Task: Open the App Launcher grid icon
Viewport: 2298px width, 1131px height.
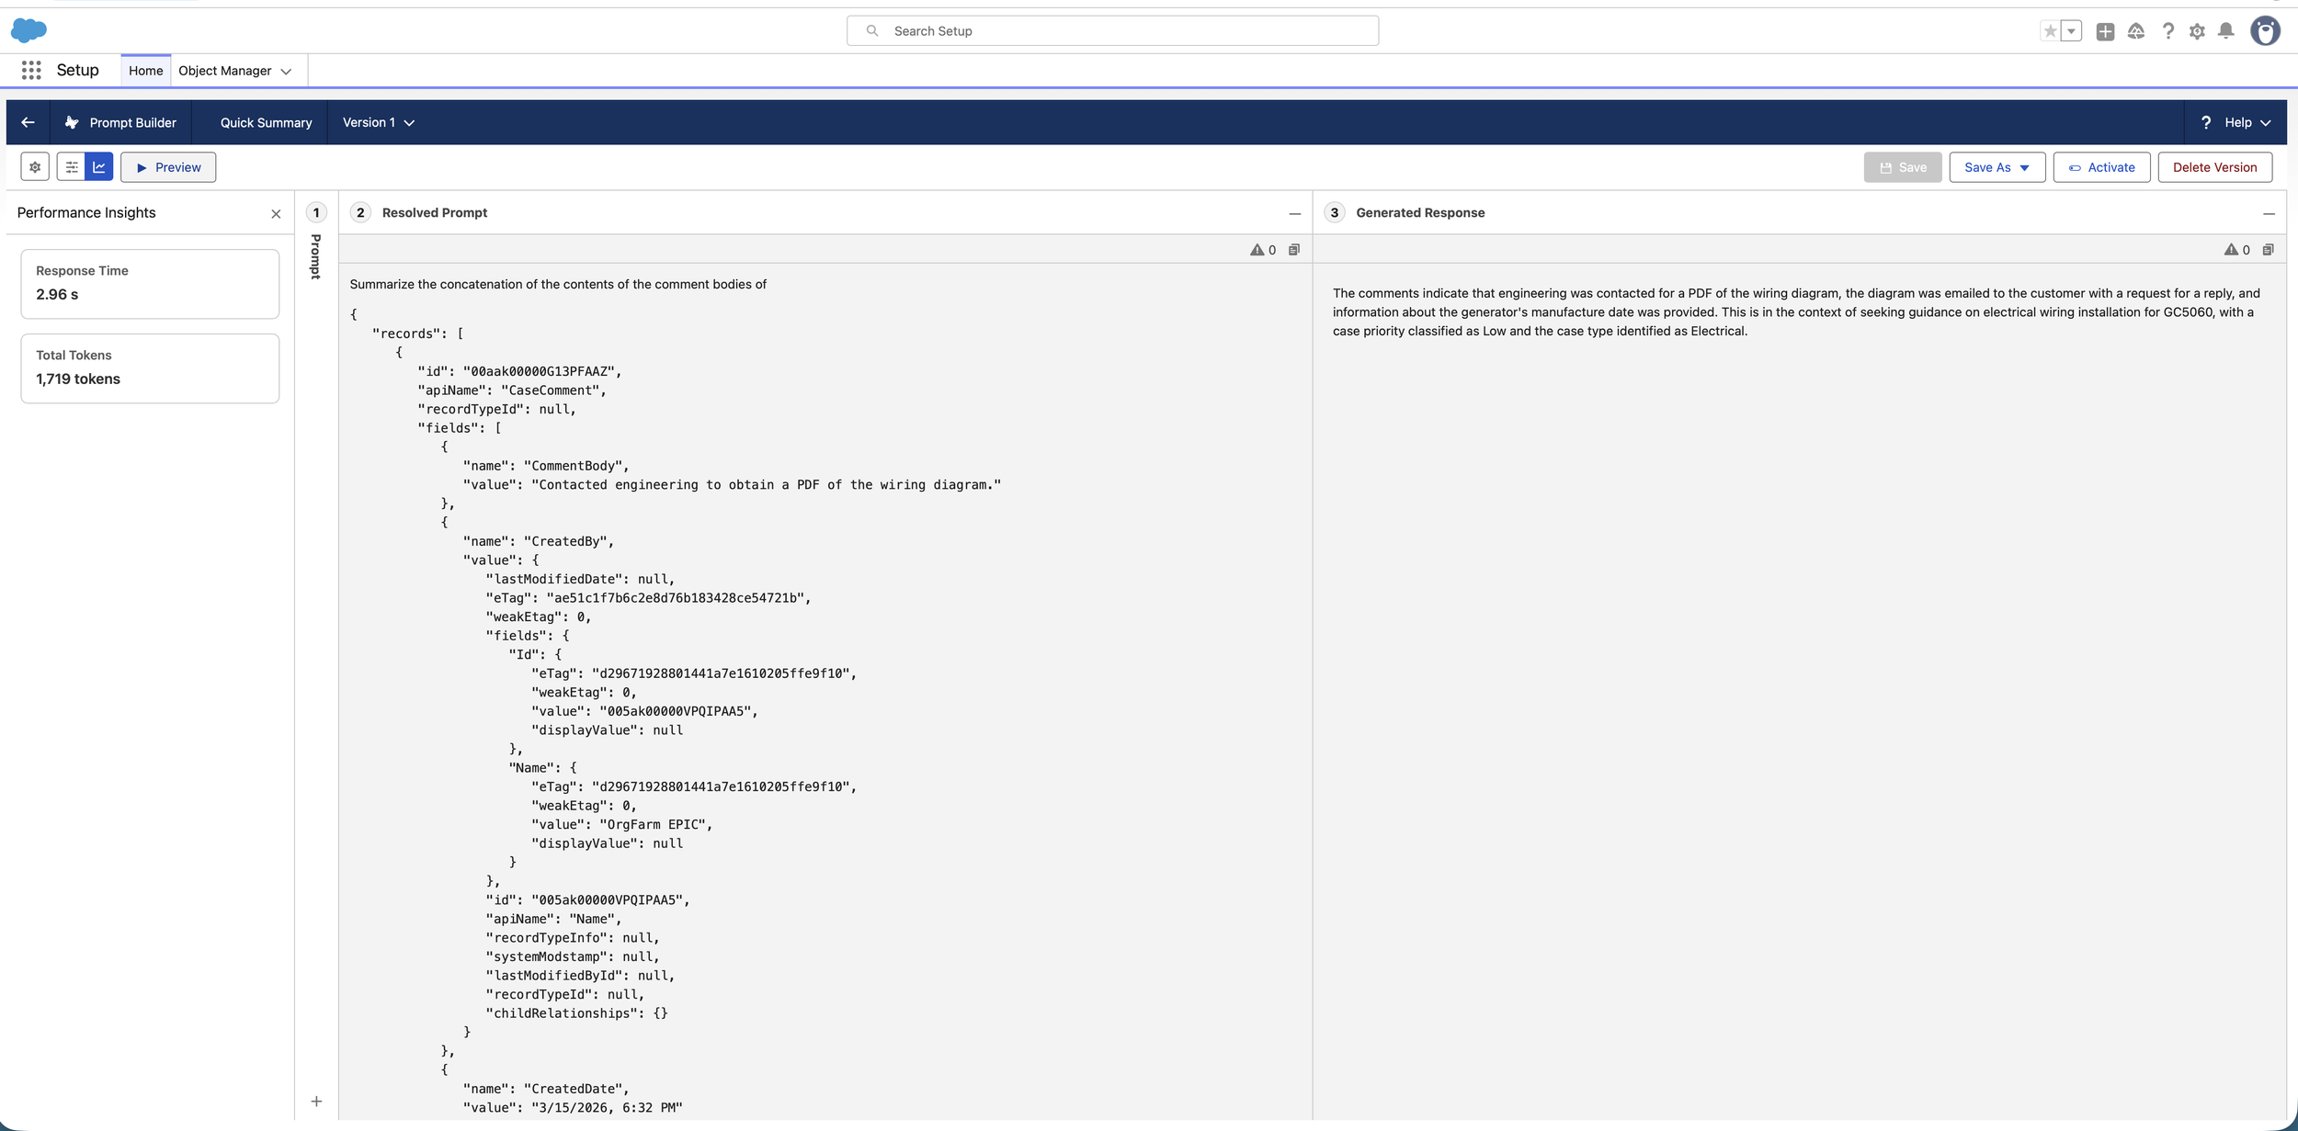Action: [31, 71]
